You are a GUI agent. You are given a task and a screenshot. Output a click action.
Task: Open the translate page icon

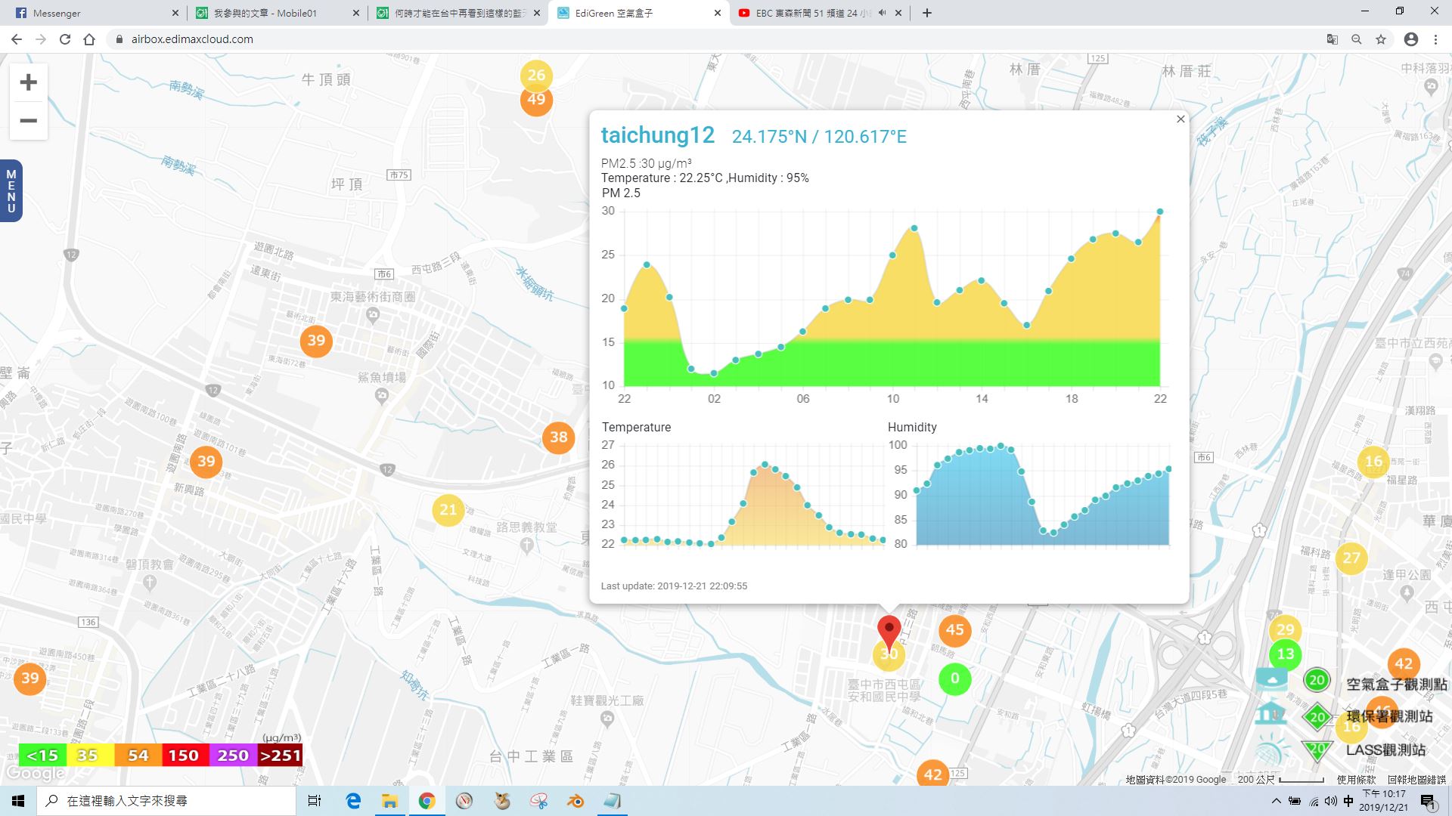(1333, 39)
